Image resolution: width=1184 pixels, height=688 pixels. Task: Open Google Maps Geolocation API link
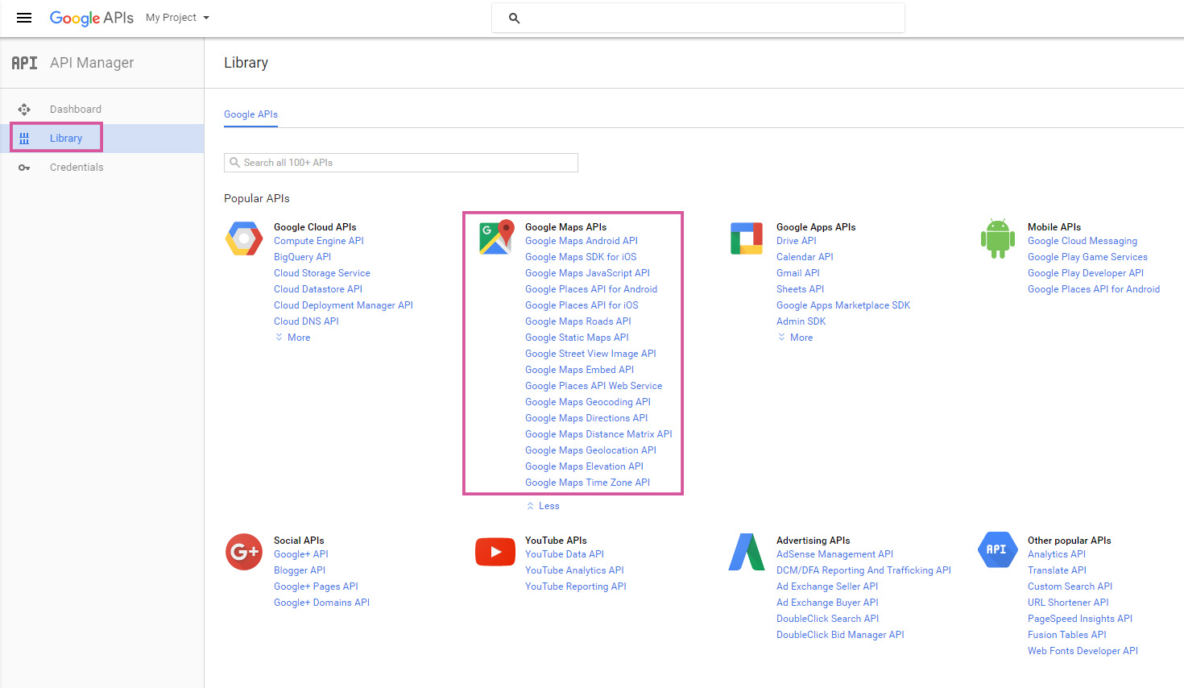point(590,450)
